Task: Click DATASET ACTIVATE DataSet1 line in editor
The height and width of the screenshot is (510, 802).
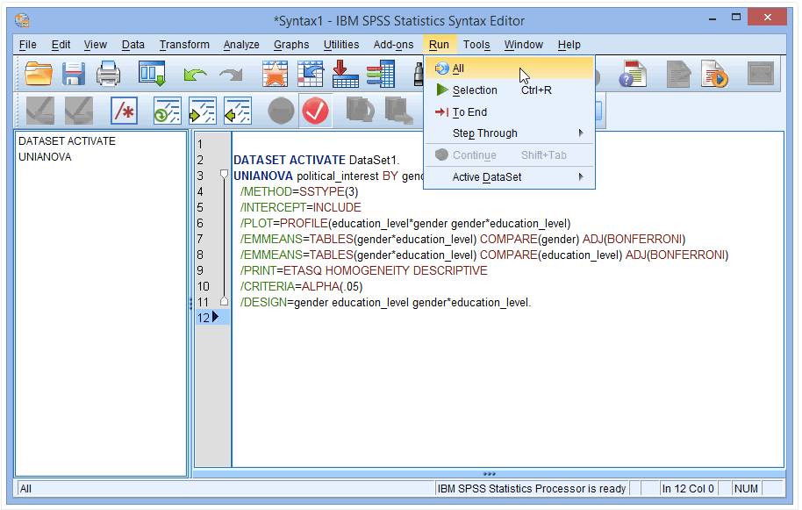Action: click(316, 160)
